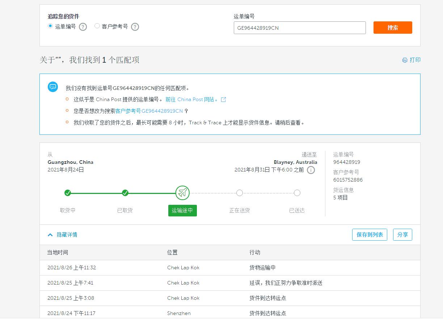Click the green checkmark above 取货中
Image resolution: width=443 pixels, height=319 pixels.
tap(68, 193)
